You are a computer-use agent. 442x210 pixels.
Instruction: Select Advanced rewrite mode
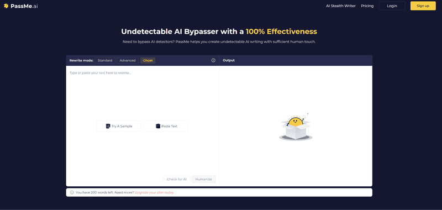click(128, 60)
